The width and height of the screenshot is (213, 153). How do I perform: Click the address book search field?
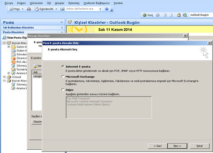[82, 9]
